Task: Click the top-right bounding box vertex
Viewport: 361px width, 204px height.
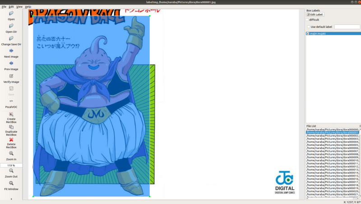Action: coord(150,16)
